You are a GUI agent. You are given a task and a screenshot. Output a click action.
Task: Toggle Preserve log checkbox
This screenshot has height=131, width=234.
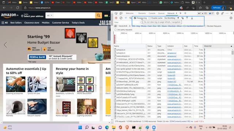(135, 18)
